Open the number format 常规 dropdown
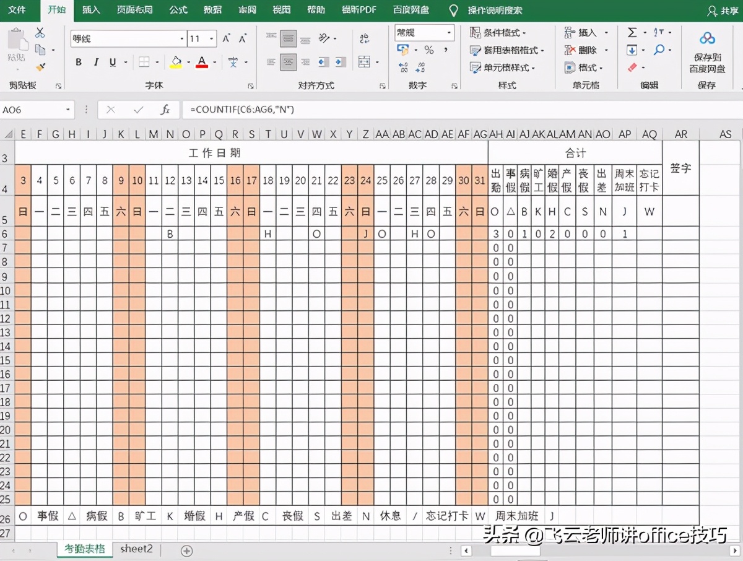The height and width of the screenshot is (561, 743). (x=449, y=33)
